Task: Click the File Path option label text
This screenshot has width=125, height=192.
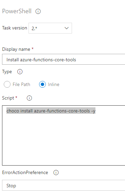Action: point(21,84)
